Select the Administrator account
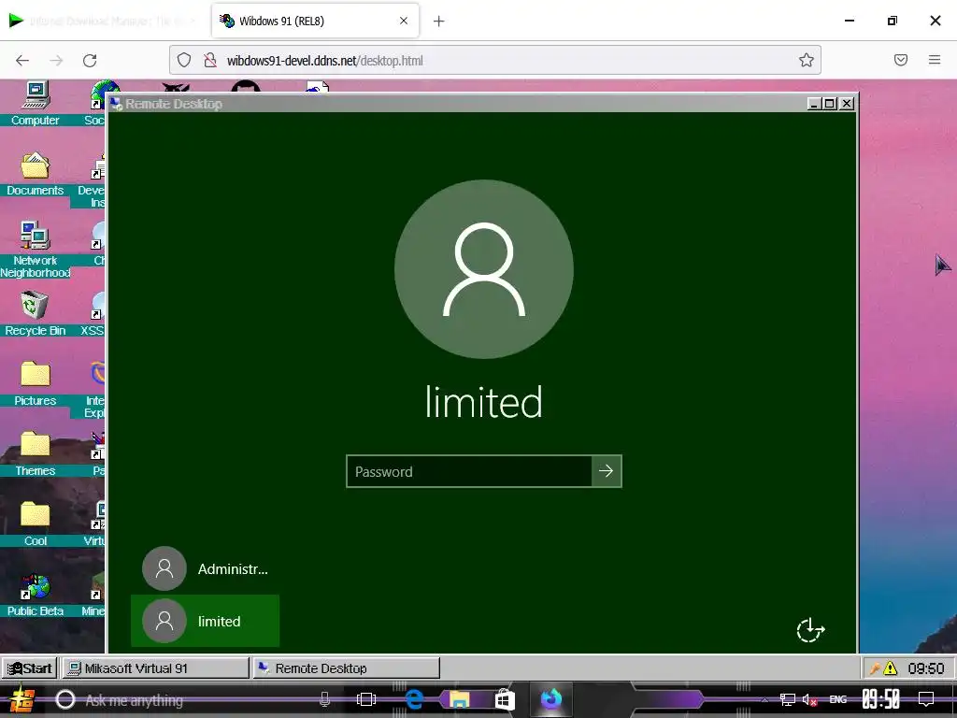The width and height of the screenshot is (957, 718). [x=205, y=568]
